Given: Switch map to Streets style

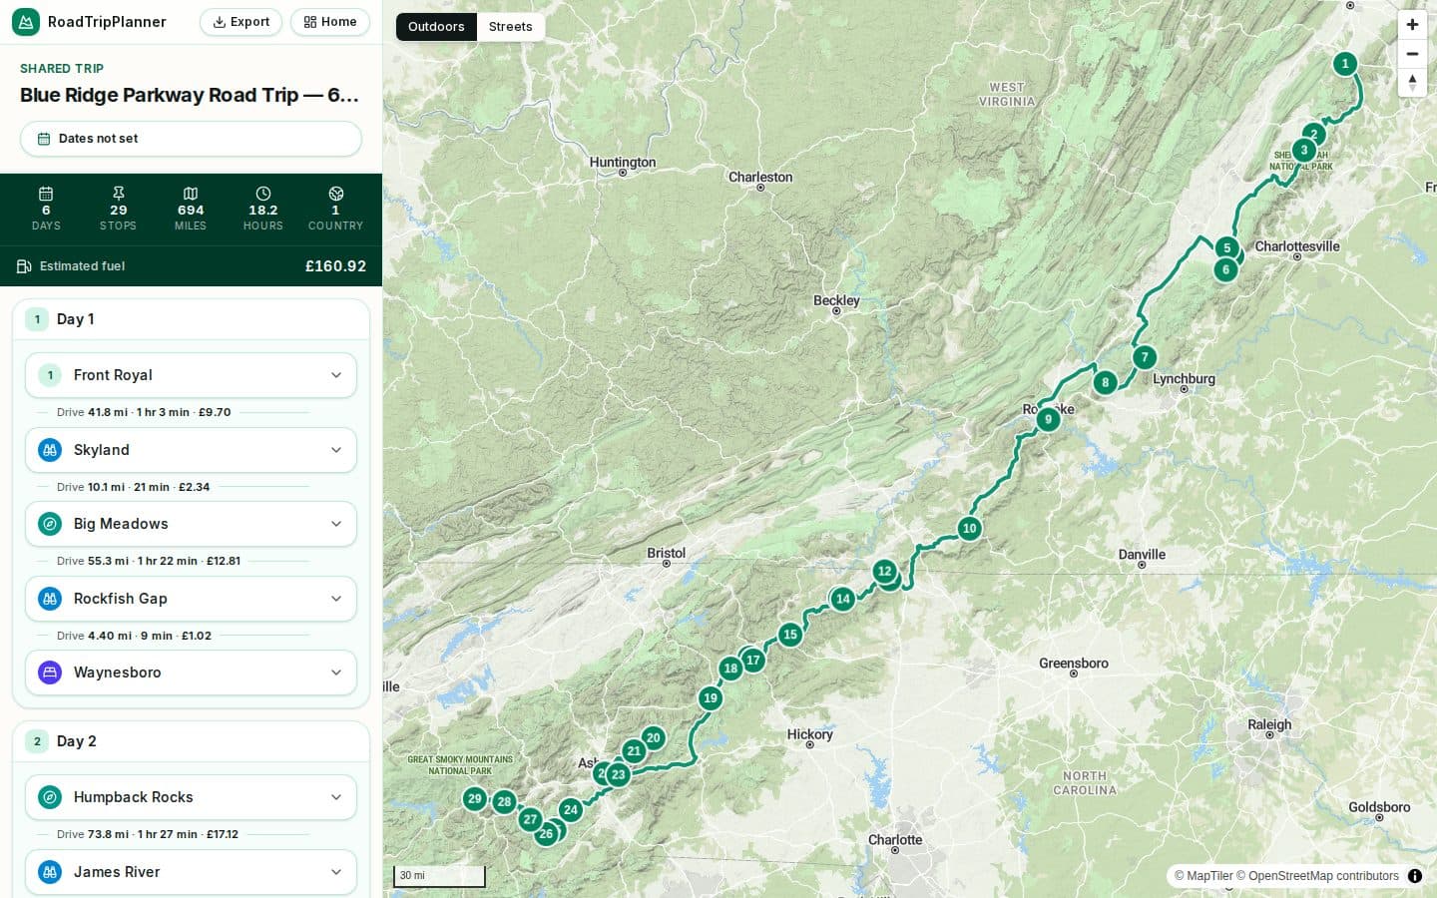Looking at the screenshot, I should pyautogui.click(x=510, y=27).
